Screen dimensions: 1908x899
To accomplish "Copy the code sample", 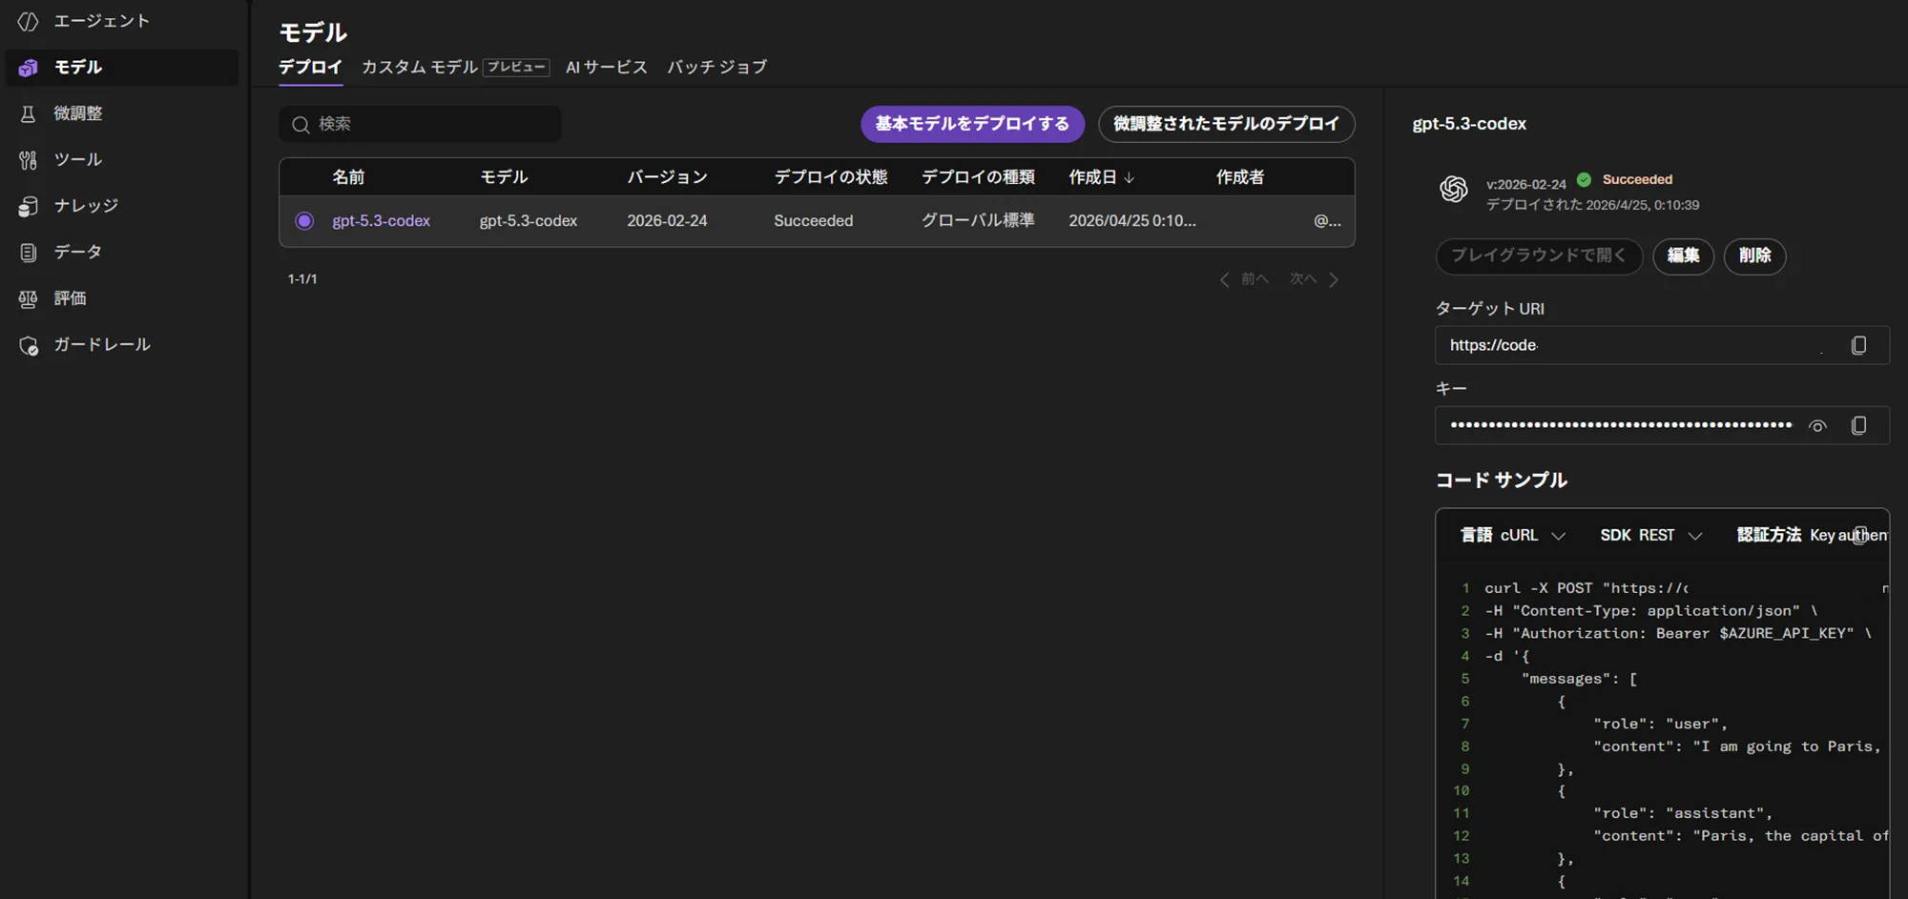I will pos(1860,535).
